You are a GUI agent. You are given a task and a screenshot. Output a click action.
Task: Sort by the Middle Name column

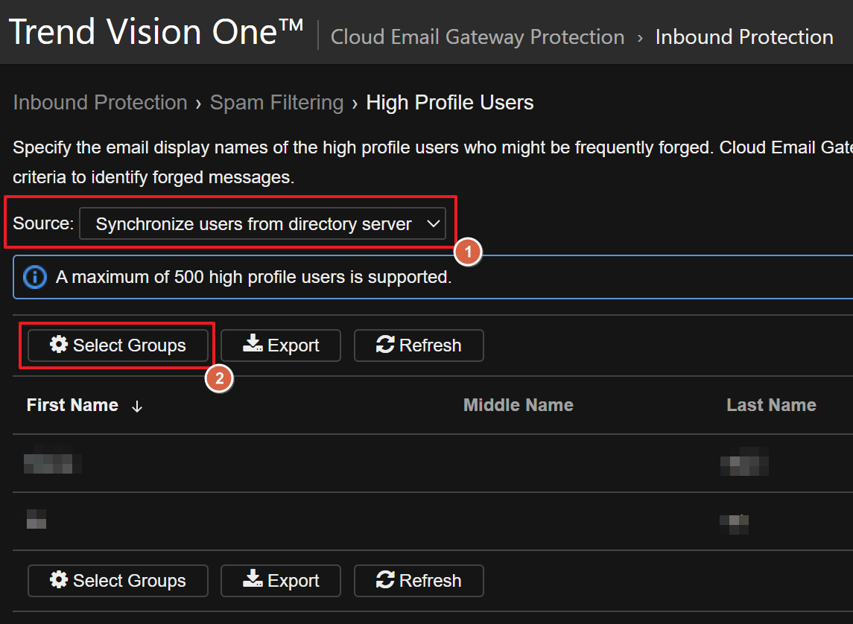coord(518,405)
